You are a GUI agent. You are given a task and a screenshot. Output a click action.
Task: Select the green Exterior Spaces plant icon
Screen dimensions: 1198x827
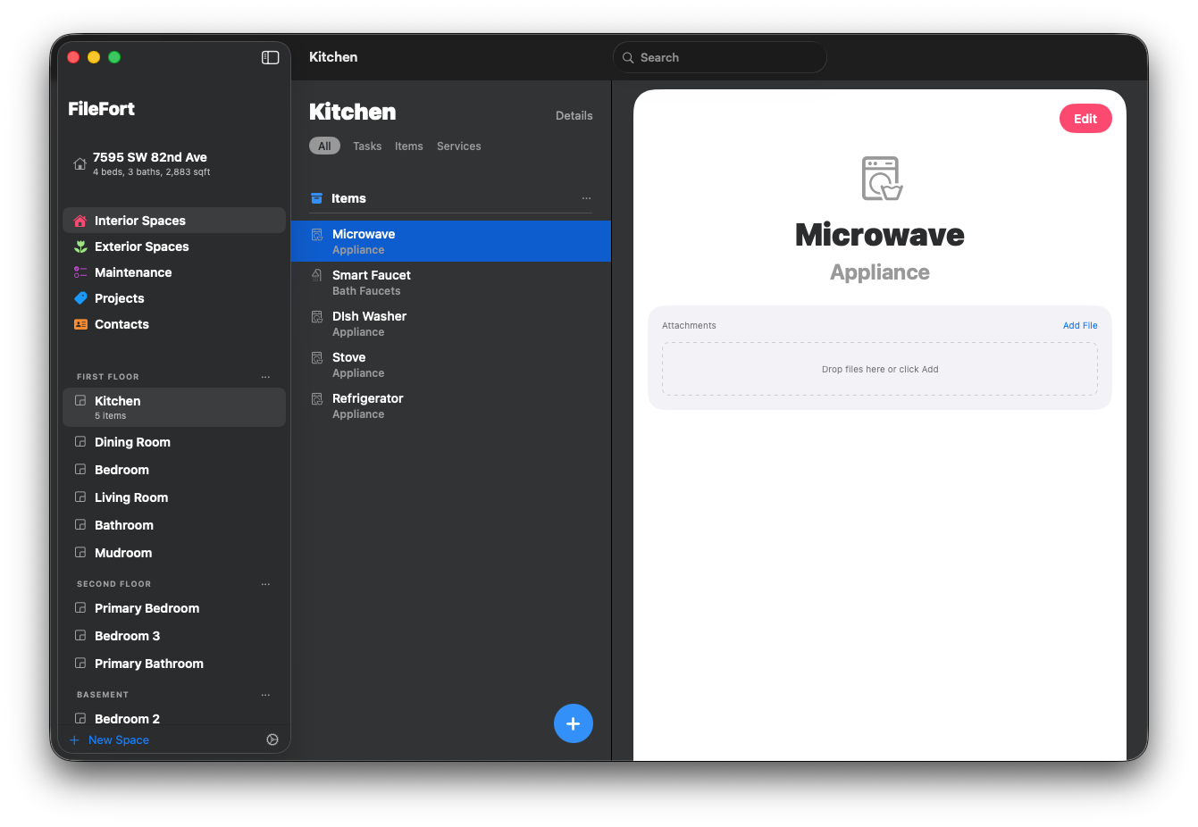click(80, 246)
